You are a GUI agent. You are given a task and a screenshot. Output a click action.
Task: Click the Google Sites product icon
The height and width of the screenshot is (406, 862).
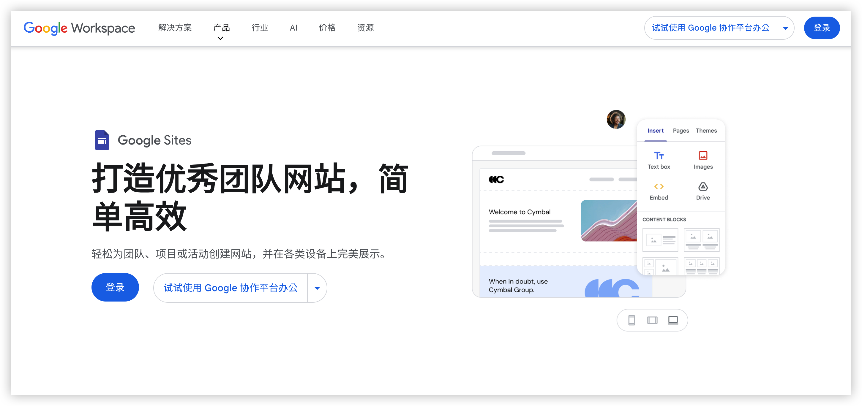coord(102,140)
